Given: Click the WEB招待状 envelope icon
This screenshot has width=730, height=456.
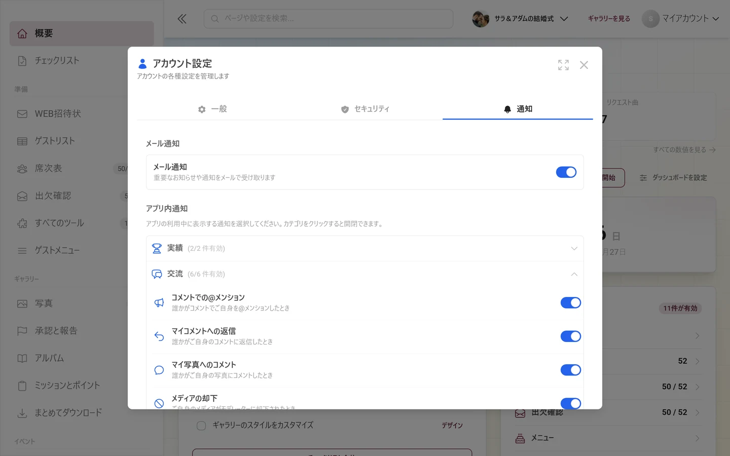Looking at the screenshot, I should [22, 114].
